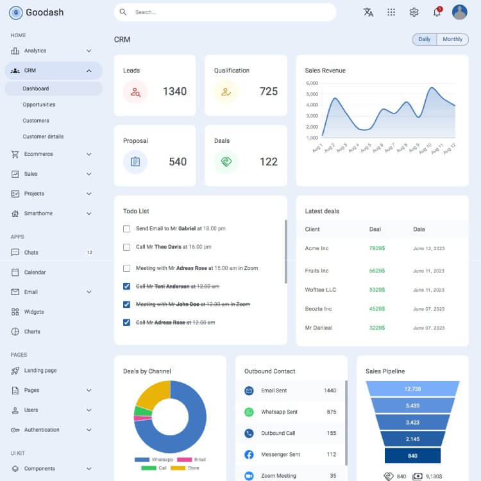The image size is (481, 481).
Task: Click the Todo List scrollbar
Action: pos(286,251)
